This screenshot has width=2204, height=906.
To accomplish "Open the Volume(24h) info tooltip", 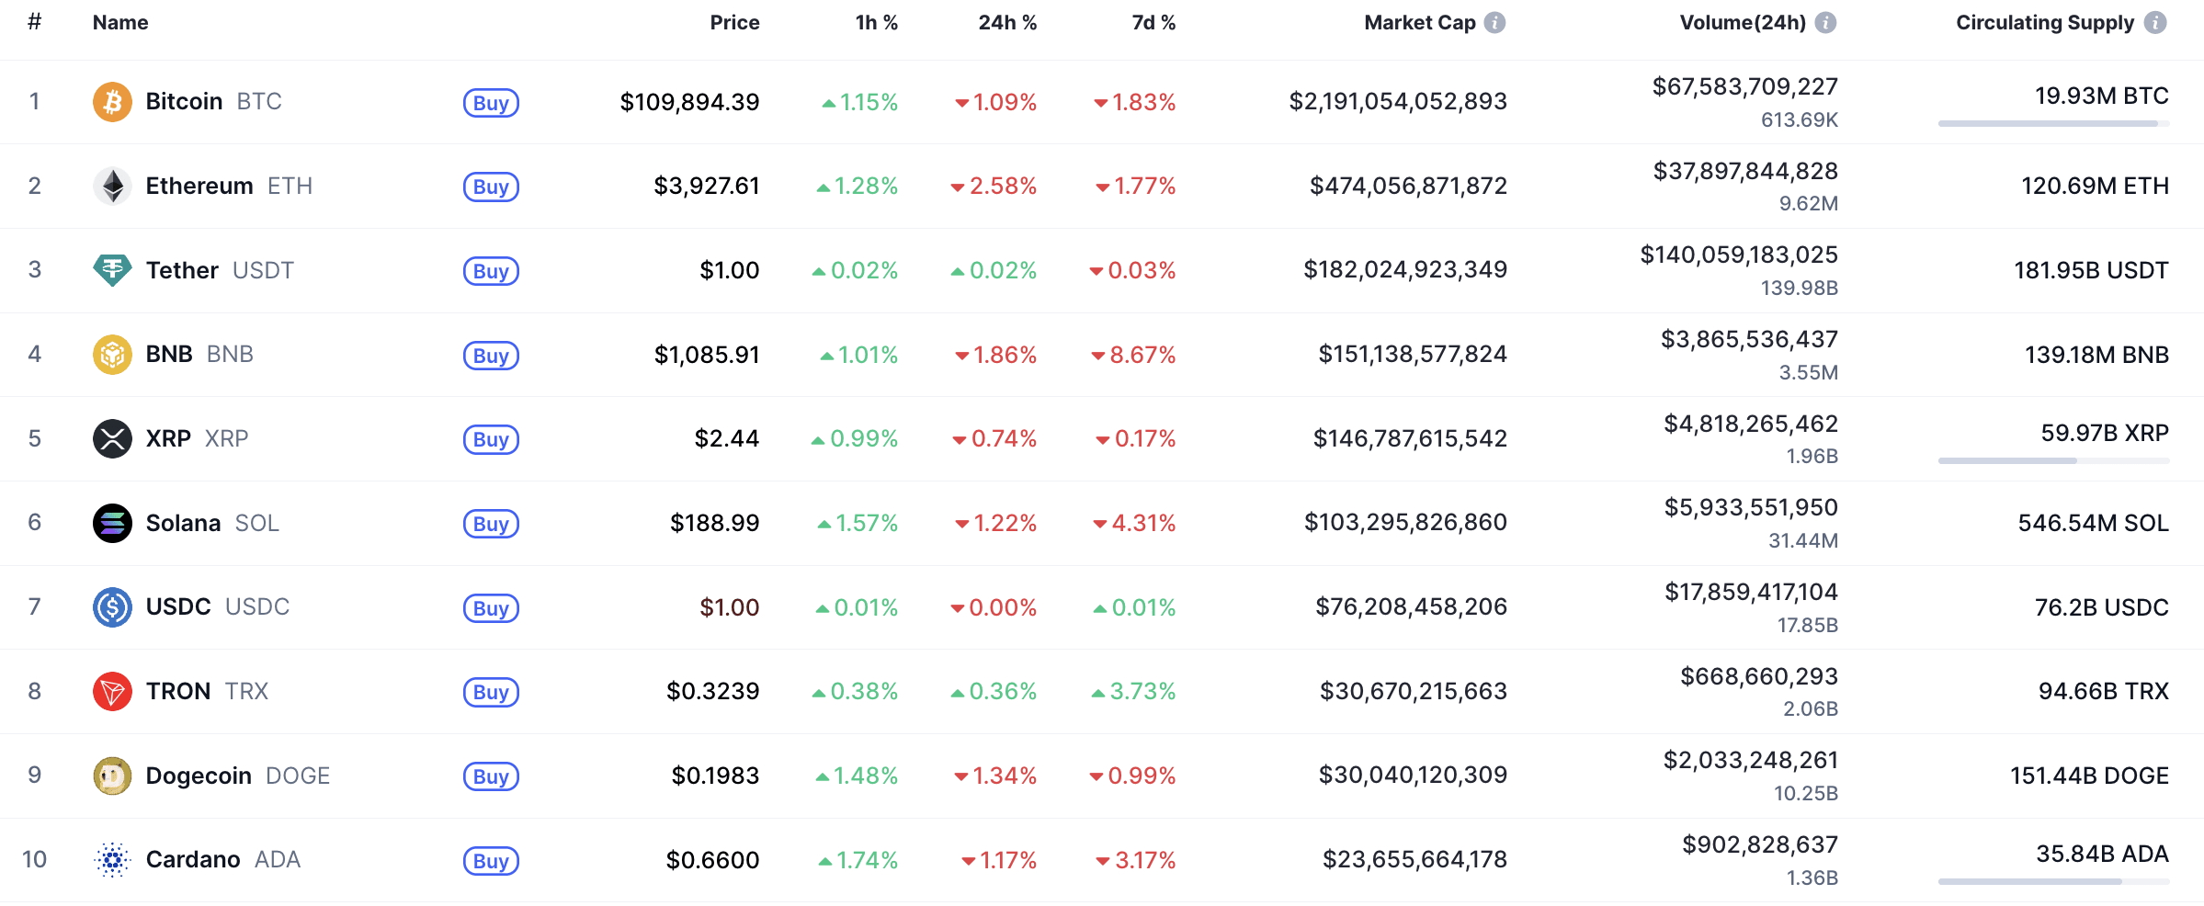I will (x=1823, y=22).
